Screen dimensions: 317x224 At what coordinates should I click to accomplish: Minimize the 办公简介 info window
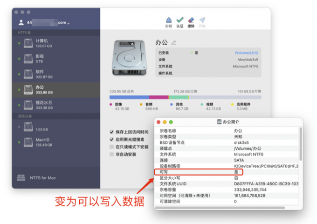click(x=165, y=122)
